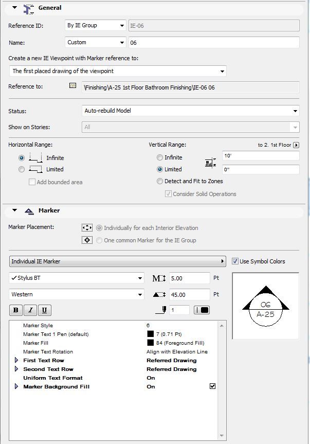Viewport: 310px width, 444px height.
Task: Click First Text Row 'Referred Drawing' value
Action: pyautogui.click(x=171, y=361)
